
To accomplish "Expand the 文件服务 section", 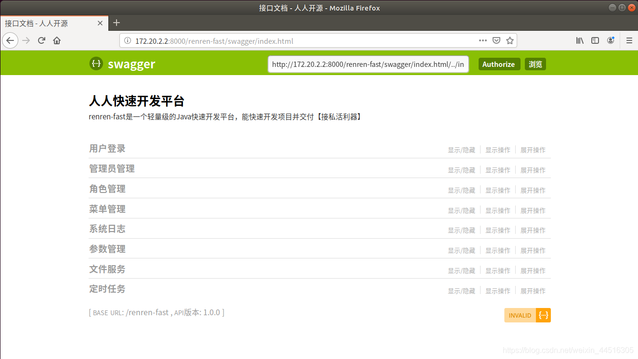I will 107,269.
